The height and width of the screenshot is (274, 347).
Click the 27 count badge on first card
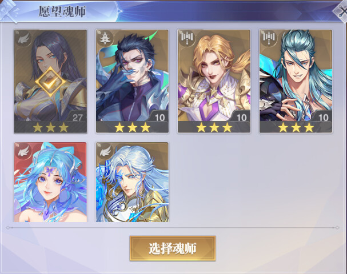click(x=77, y=118)
